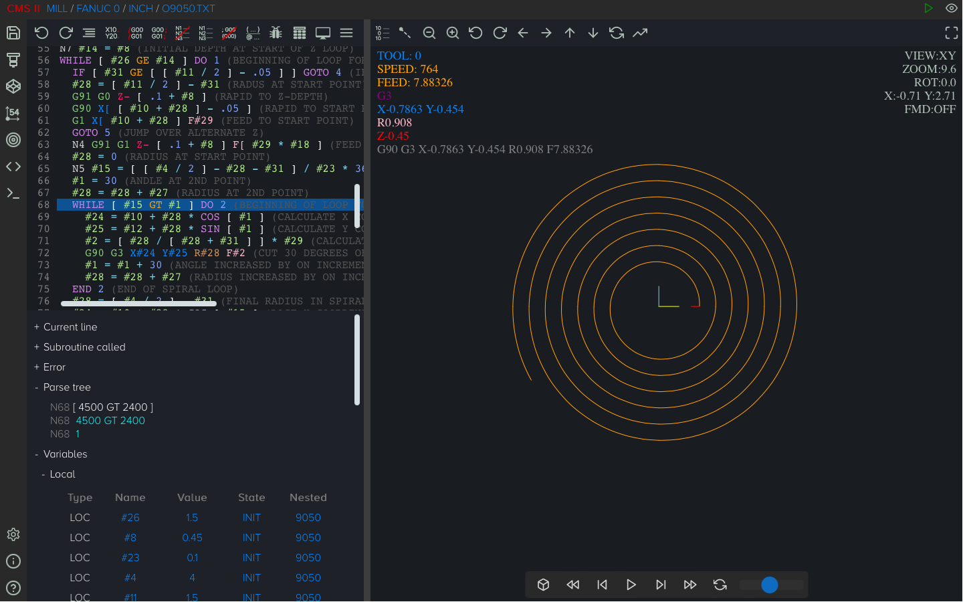Toggle fullscreen for backplot panel
Viewport: 963px width, 602px height.
951,33
